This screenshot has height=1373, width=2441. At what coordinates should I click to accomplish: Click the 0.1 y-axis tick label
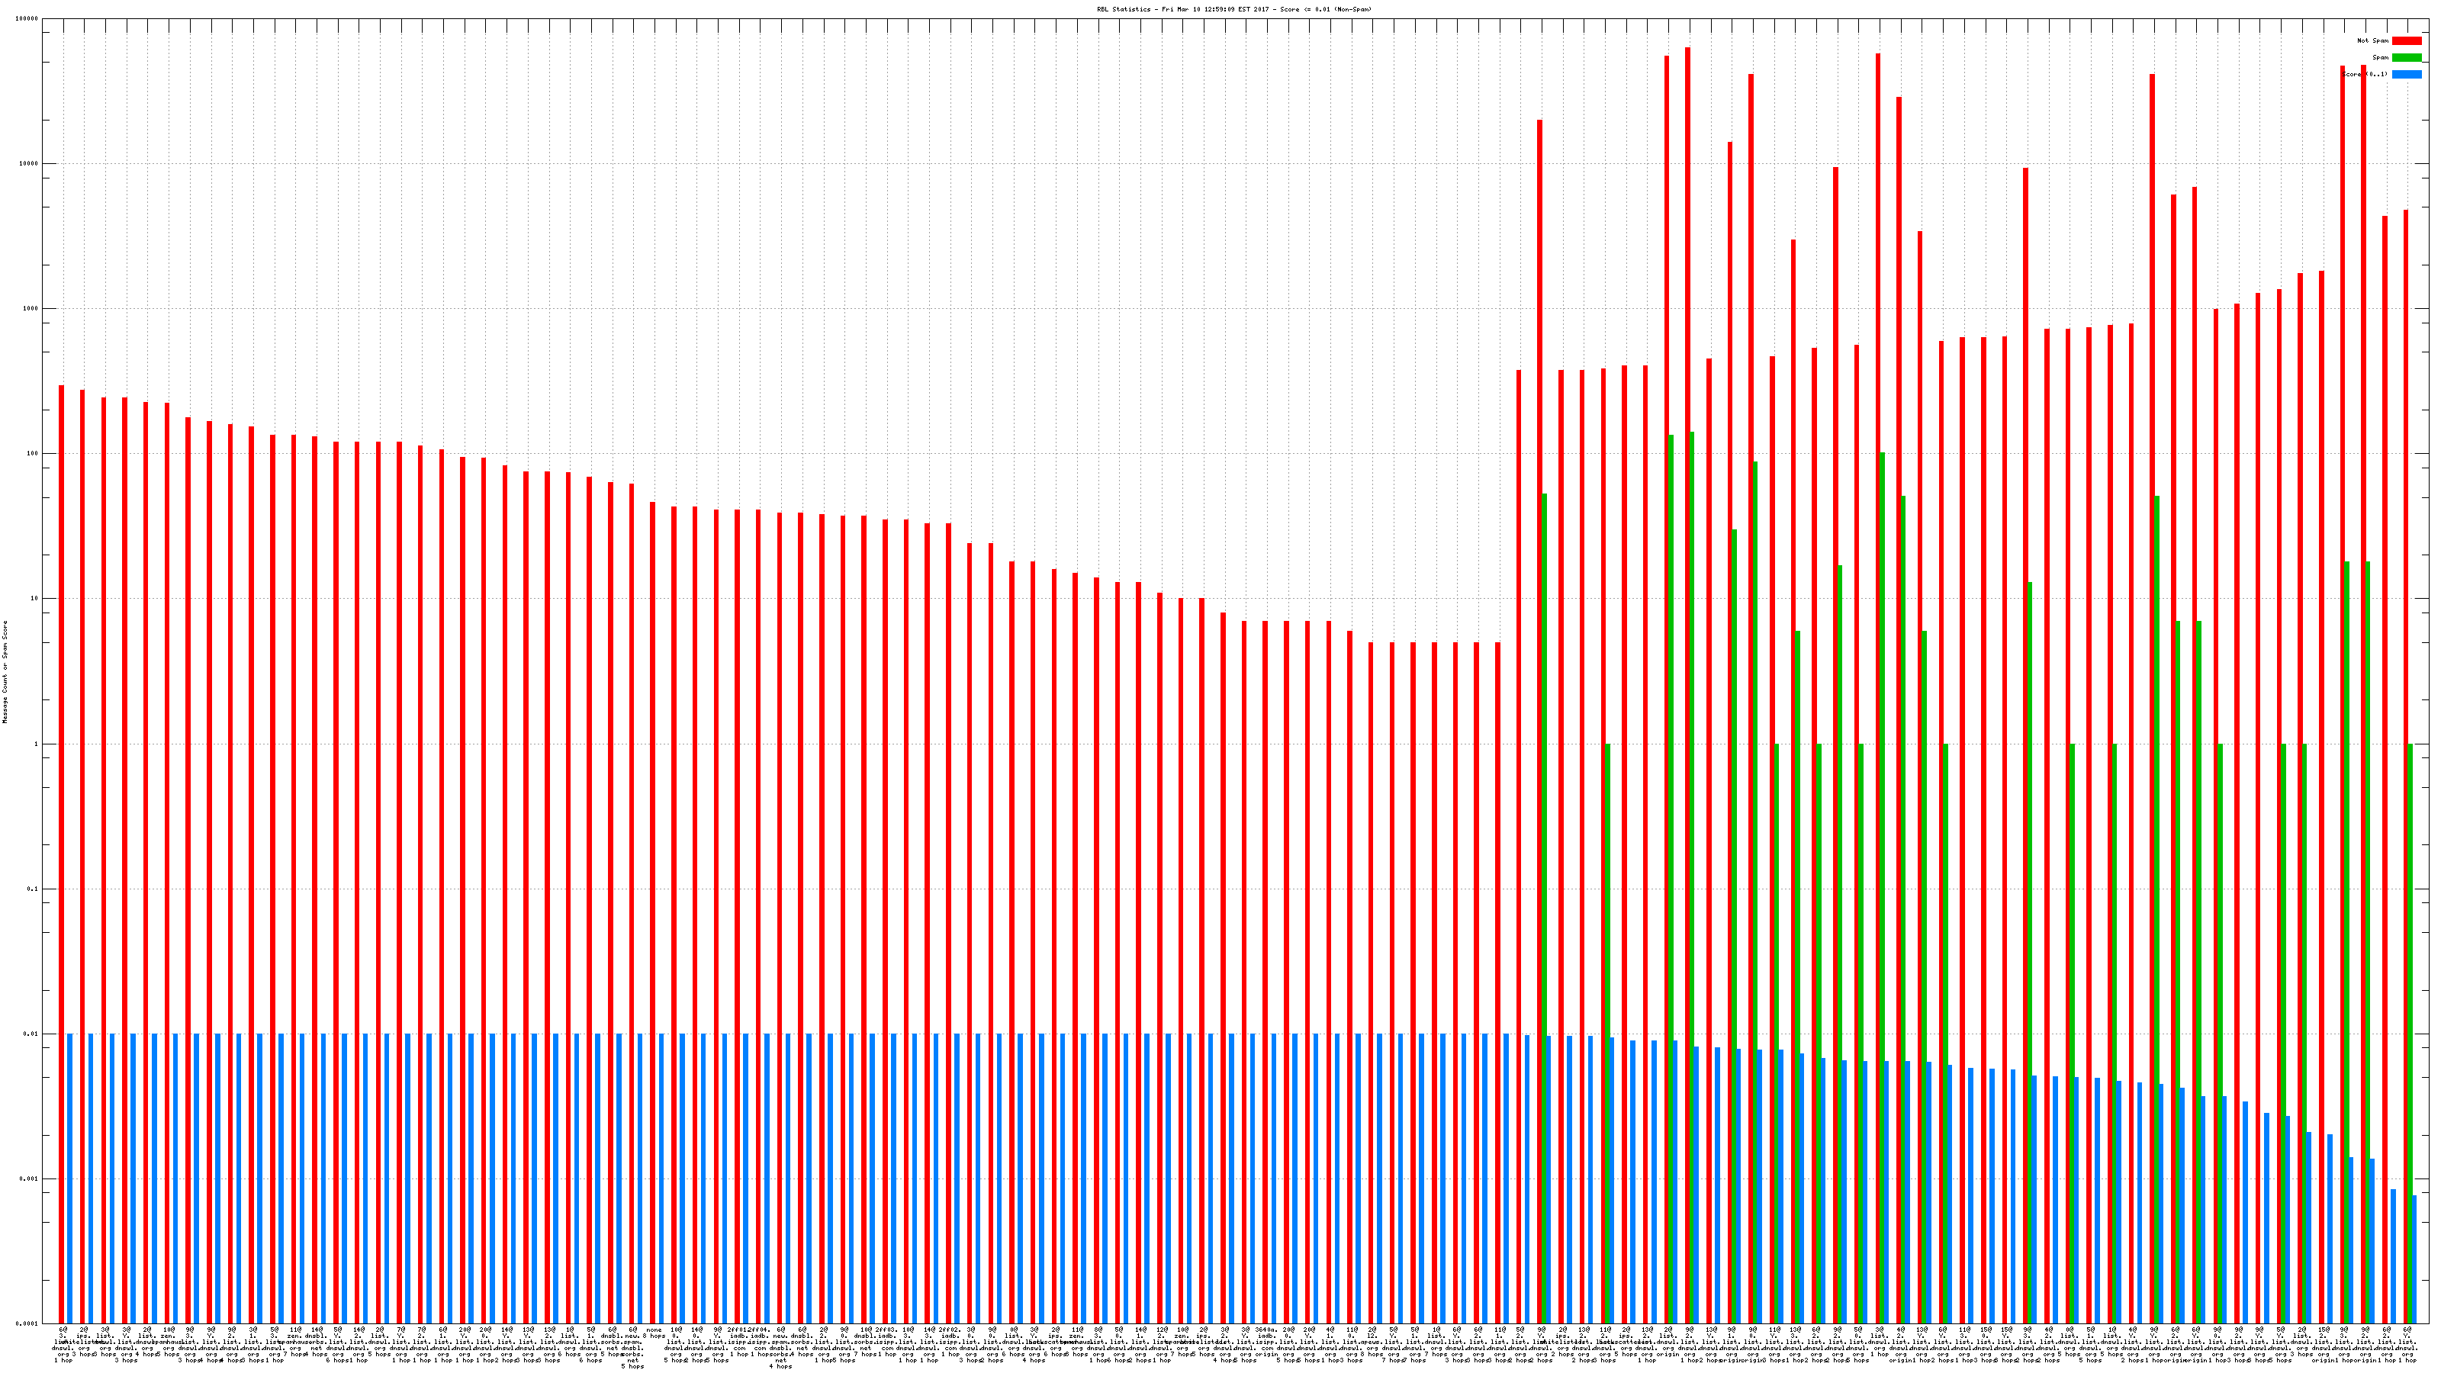pyautogui.click(x=33, y=889)
